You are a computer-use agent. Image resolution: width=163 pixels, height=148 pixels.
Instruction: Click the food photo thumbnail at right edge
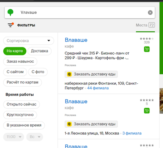161,101
